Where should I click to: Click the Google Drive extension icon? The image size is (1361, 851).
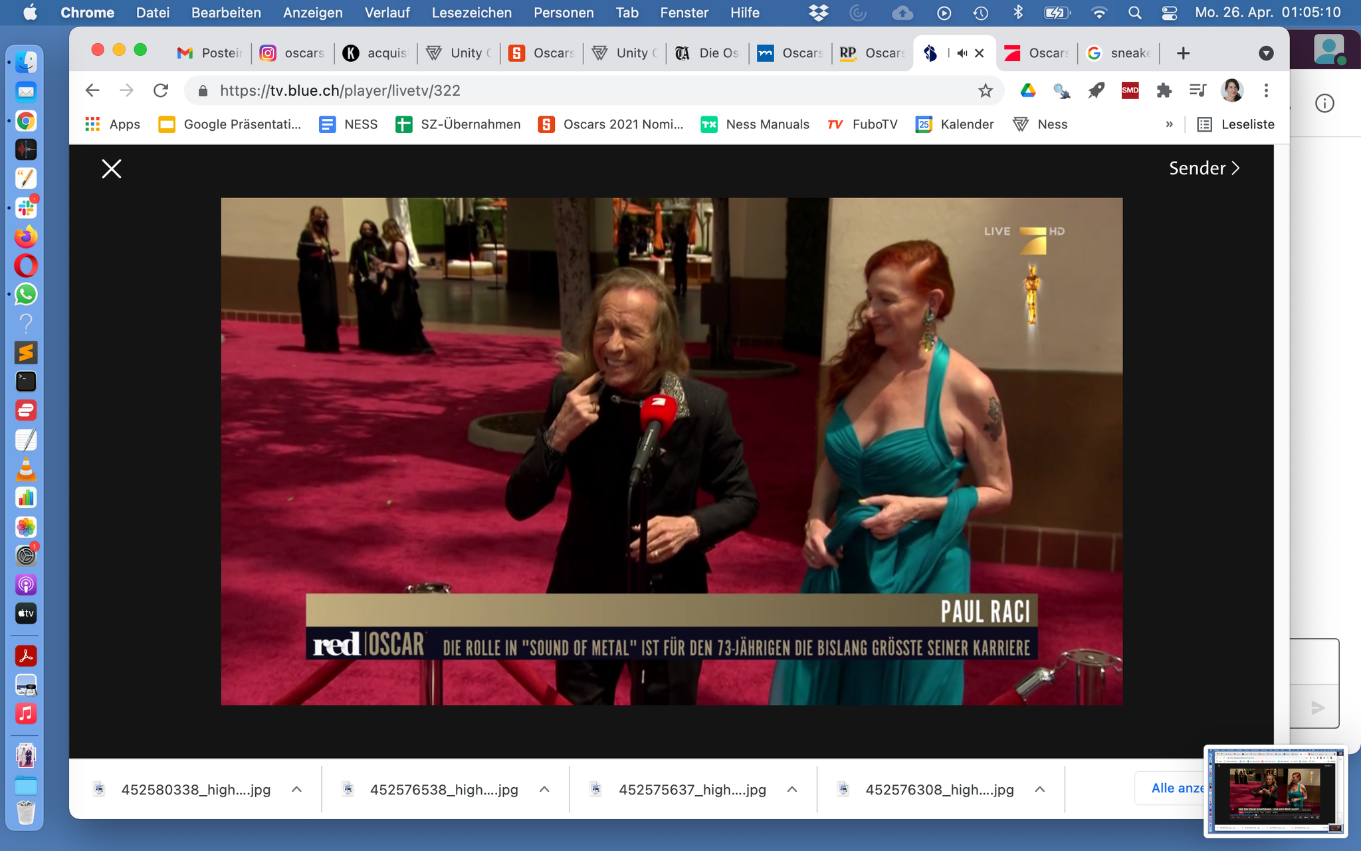tap(1027, 90)
